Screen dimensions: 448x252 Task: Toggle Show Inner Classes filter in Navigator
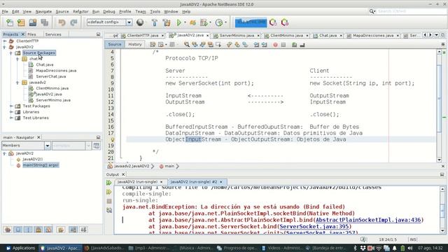coord(48,230)
